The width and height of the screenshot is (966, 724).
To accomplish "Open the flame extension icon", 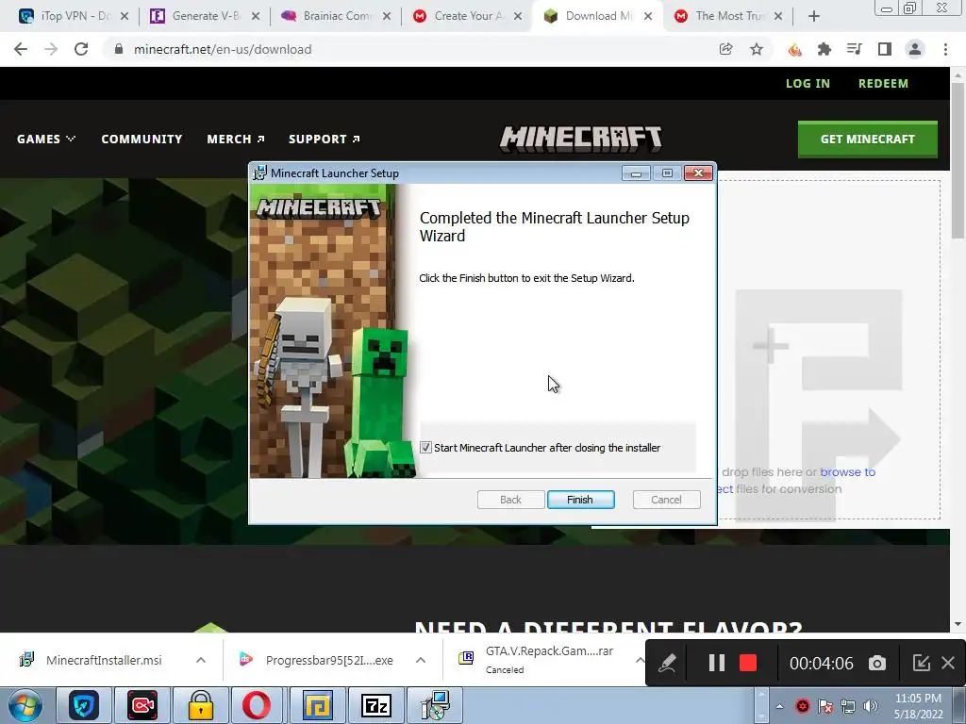I will (794, 49).
